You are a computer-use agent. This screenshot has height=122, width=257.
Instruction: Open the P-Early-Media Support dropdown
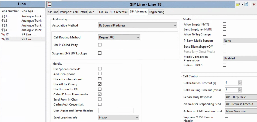(x=240, y=41)
